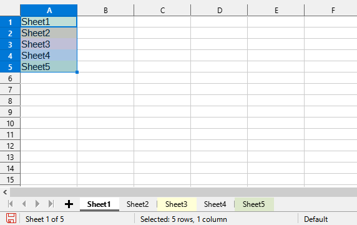The image size is (357, 225).
Task: Click the Default page style in status bar
Action: [316, 219]
